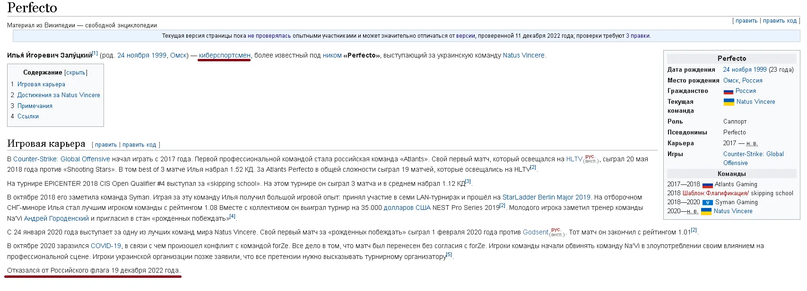Open the Godsent link
807x291 pixels.
(536, 233)
